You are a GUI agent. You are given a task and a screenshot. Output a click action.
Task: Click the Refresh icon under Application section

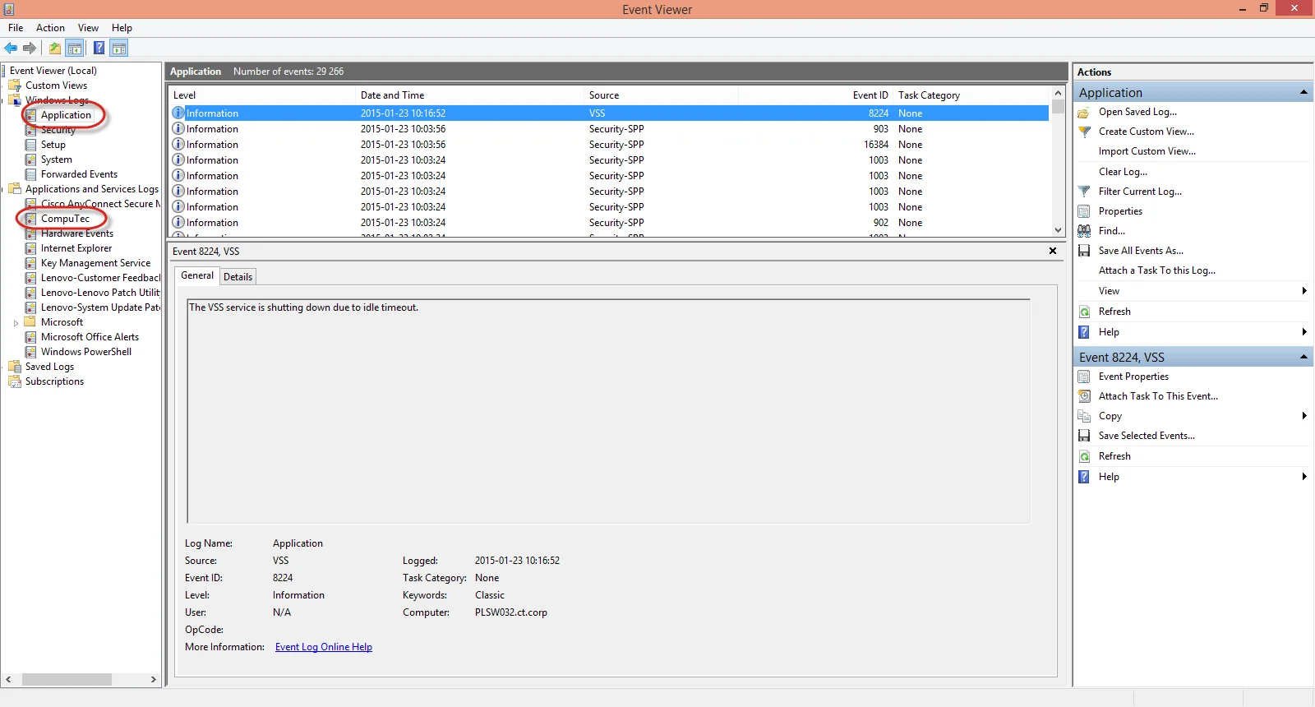pyautogui.click(x=1084, y=312)
